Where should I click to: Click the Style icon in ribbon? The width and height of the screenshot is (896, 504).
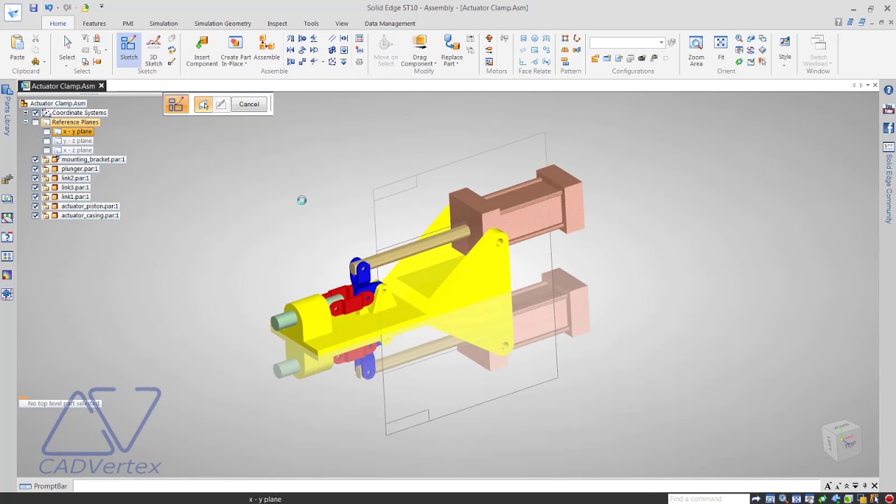785,43
